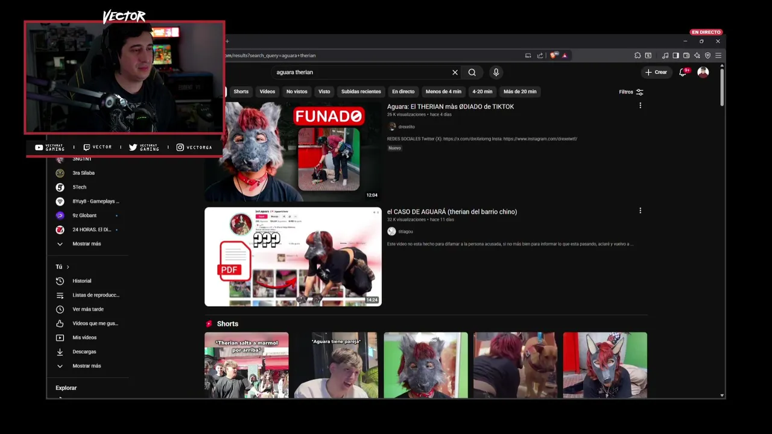
Task: Click the PDF thumbnail of second video
Action: click(293, 257)
